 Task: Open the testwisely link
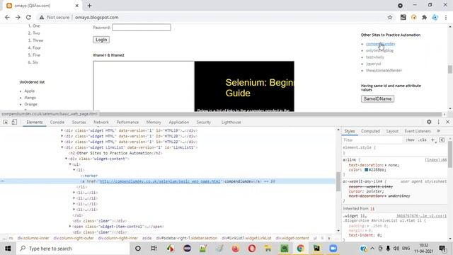tap(375, 57)
